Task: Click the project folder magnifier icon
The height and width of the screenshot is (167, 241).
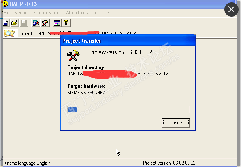Action: point(9,33)
